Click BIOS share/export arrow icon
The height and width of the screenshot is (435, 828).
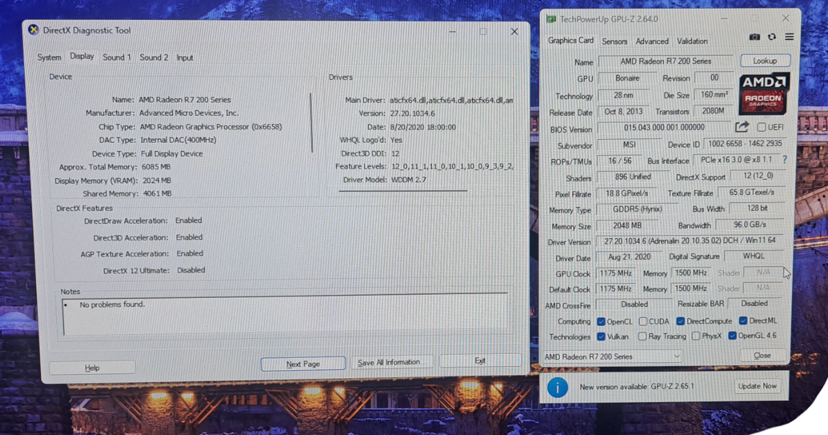pyautogui.click(x=741, y=127)
